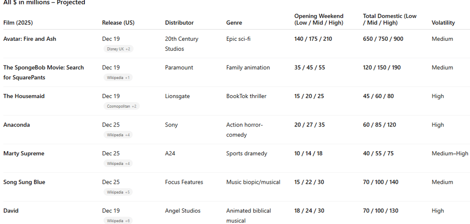Click the Distributor column header

pos(179,22)
